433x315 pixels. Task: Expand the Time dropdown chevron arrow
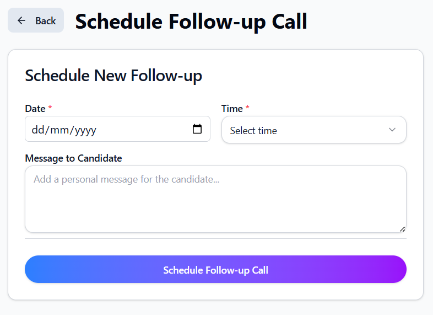point(392,130)
